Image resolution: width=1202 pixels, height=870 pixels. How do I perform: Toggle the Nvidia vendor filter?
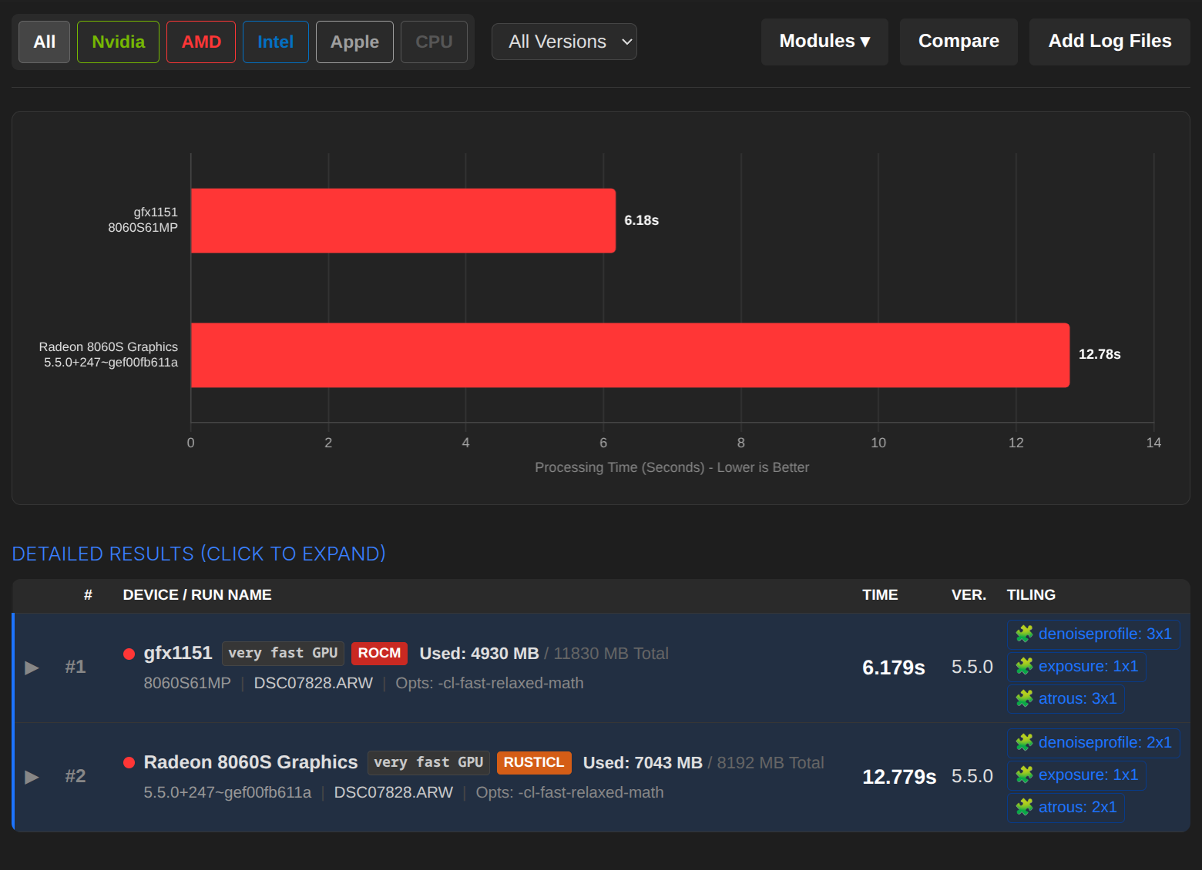(118, 42)
